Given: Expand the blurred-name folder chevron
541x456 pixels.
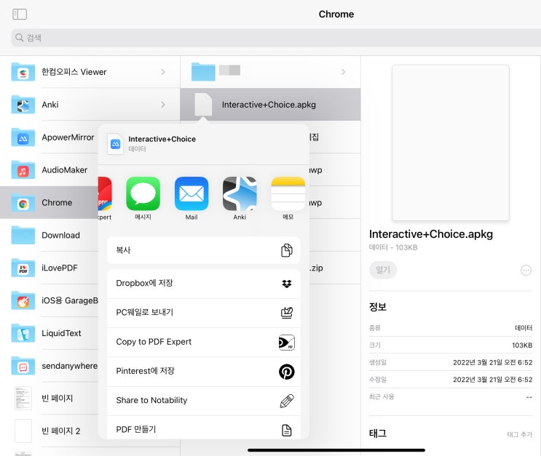Looking at the screenshot, I should point(343,72).
